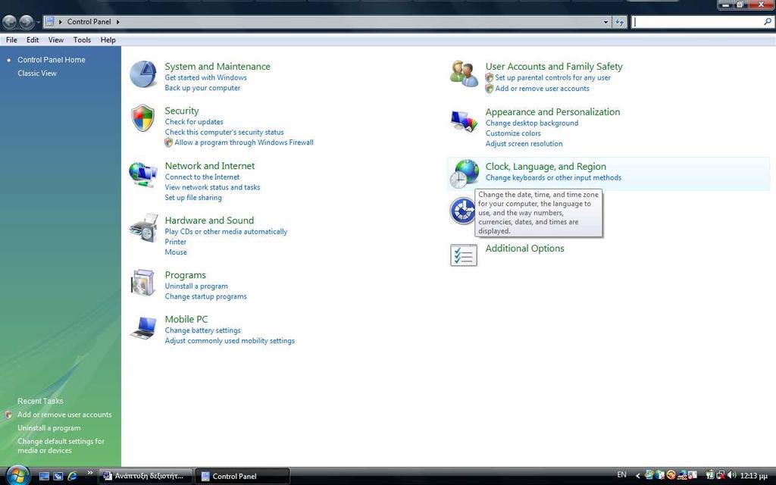Click the Security shield icon
This screenshot has height=485, width=776.
click(x=143, y=117)
